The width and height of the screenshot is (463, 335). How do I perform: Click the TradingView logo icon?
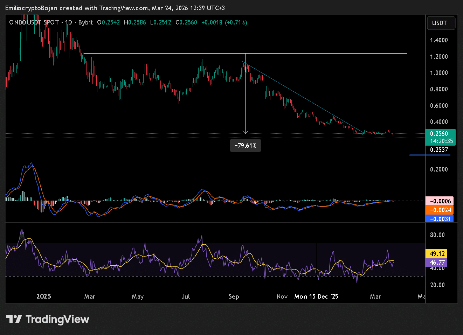click(x=14, y=319)
